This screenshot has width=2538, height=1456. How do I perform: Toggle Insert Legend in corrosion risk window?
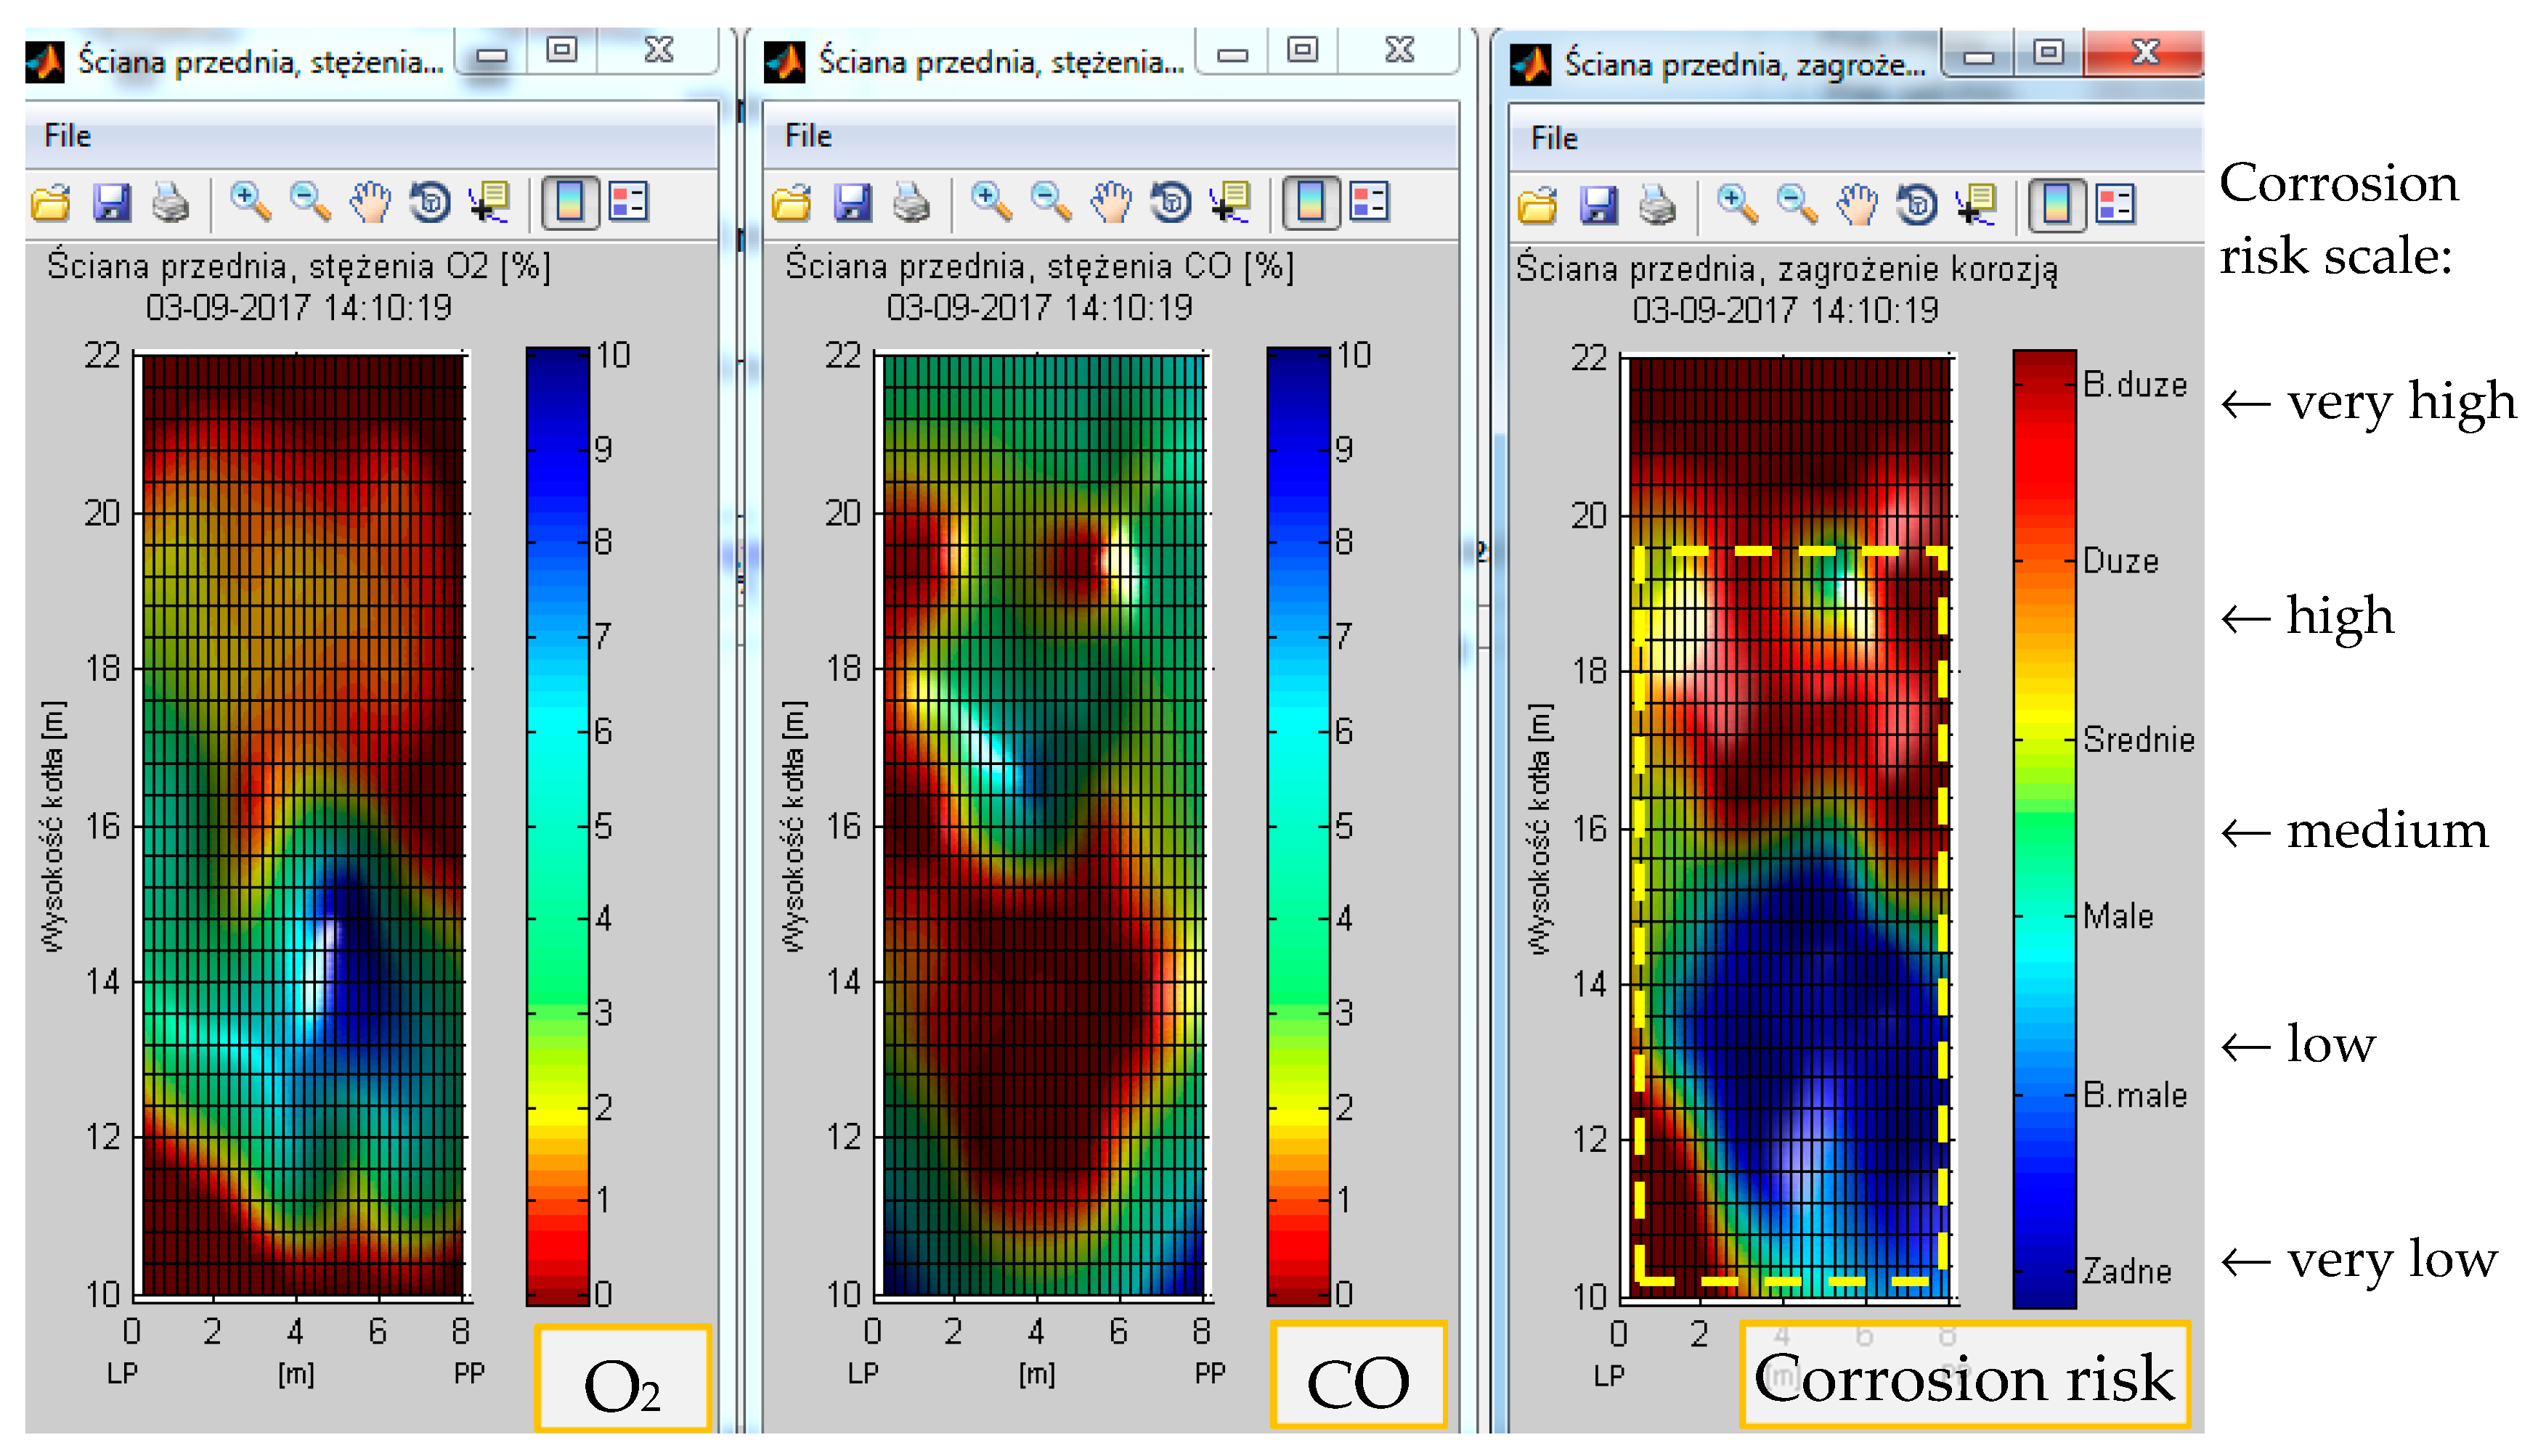(x=2116, y=205)
